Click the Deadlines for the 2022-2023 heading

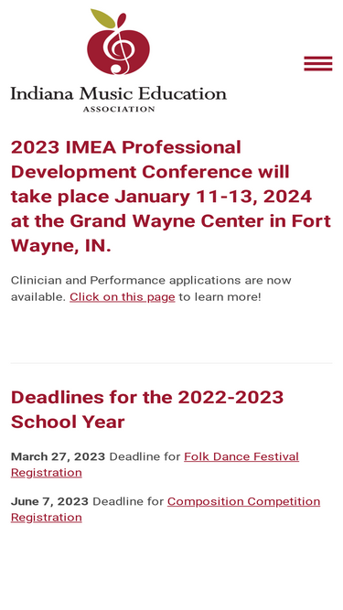pyautogui.click(x=147, y=397)
